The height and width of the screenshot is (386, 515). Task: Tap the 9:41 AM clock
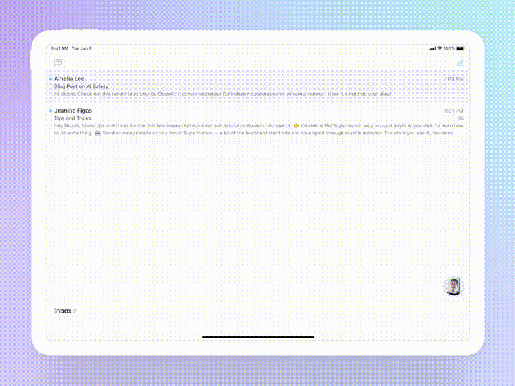(60, 48)
